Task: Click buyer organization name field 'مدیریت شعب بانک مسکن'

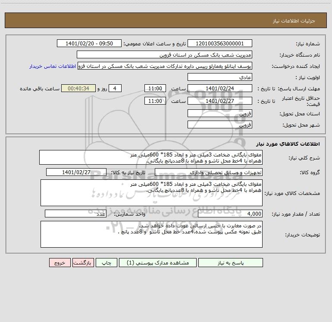Action: [164, 55]
